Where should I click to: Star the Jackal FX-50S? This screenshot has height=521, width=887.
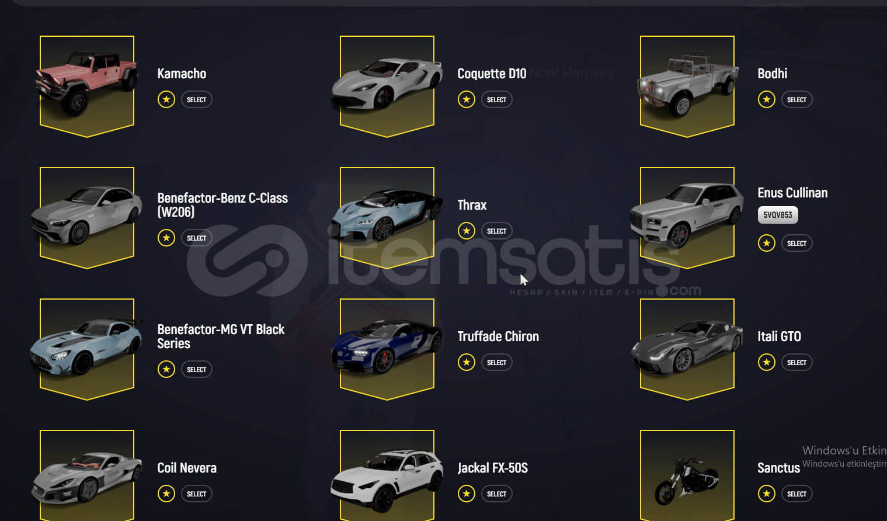(x=467, y=494)
